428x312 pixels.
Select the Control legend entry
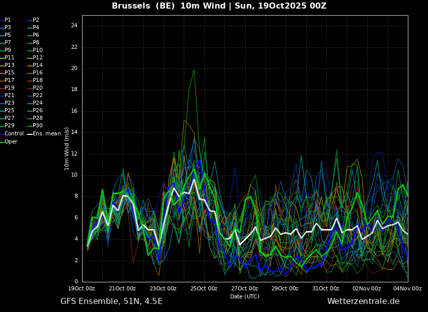click(x=12, y=134)
